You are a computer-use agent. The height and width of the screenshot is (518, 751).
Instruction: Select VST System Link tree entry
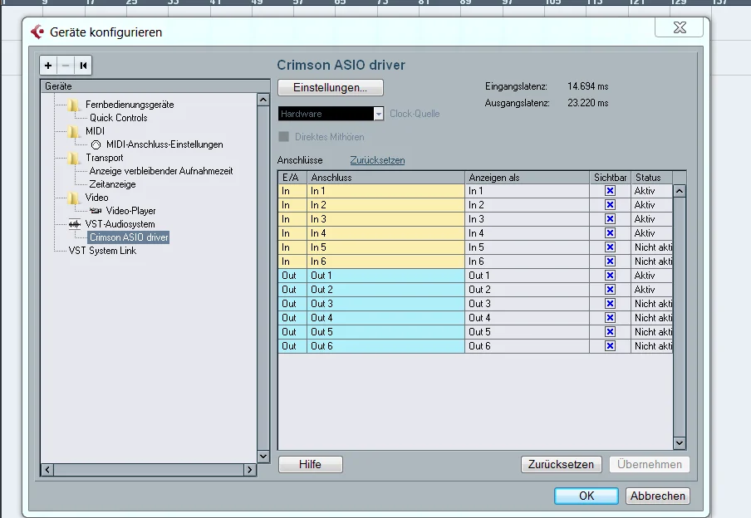click(x=102, y=251)
